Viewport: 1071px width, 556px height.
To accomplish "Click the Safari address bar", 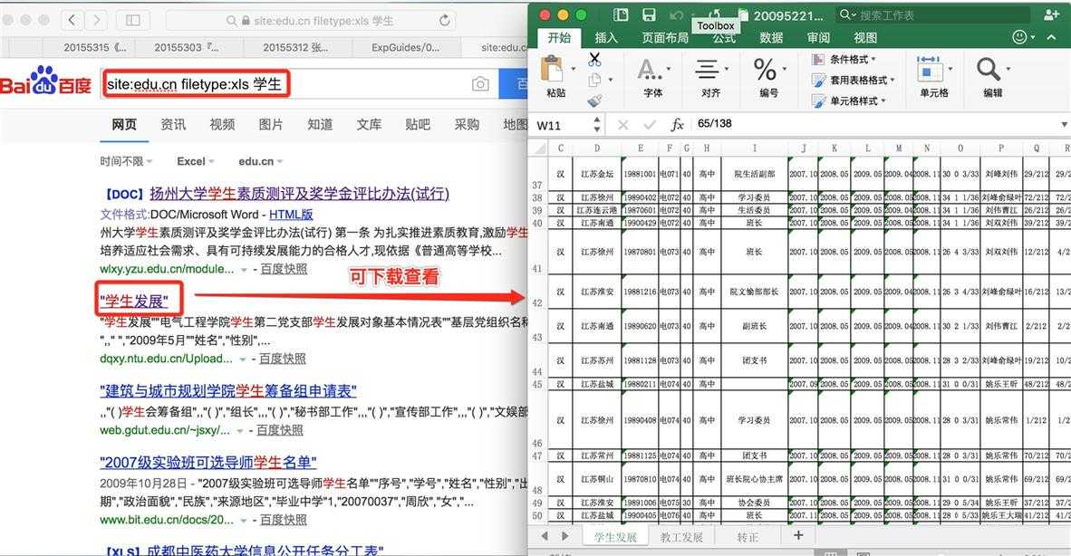I will [311, 21].
